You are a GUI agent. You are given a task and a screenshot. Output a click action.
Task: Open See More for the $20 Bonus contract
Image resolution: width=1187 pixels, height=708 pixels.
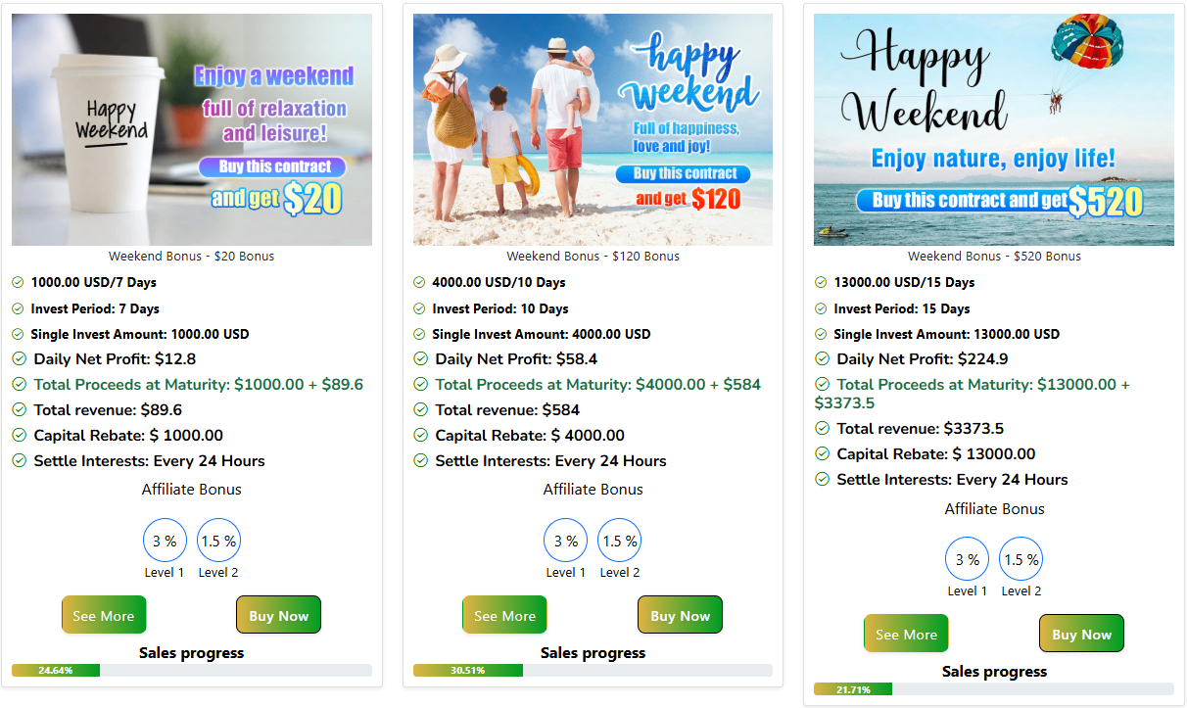[104, 615]
